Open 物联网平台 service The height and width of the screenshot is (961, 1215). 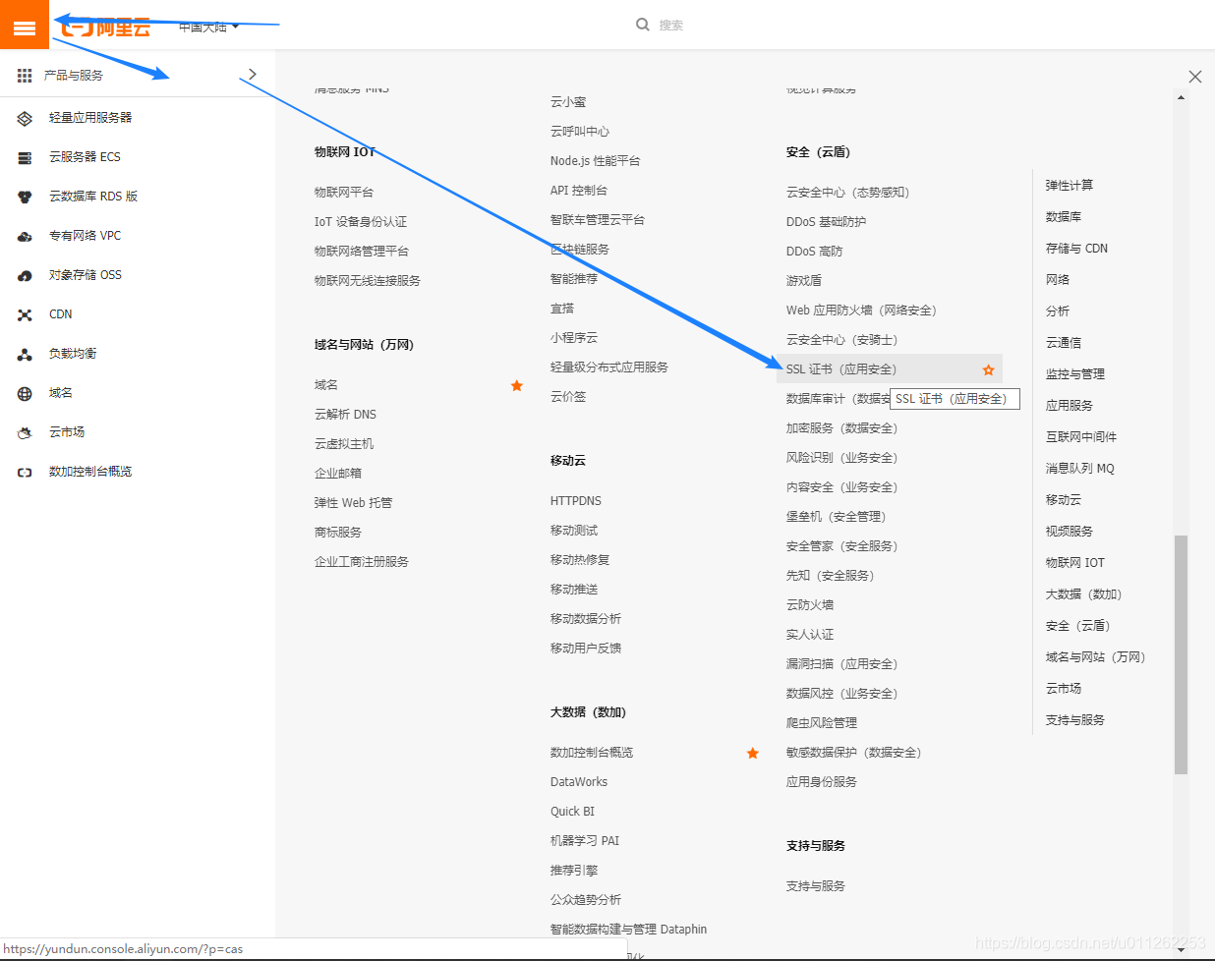[344, 193]
